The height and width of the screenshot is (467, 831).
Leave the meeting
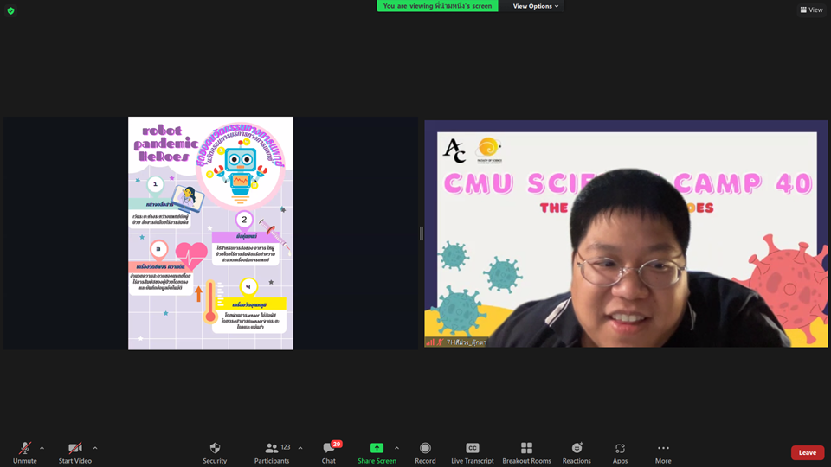point(807,452)
